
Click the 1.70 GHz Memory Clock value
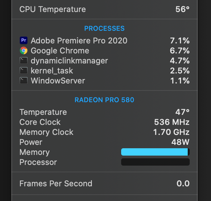(x=171, y=132)
